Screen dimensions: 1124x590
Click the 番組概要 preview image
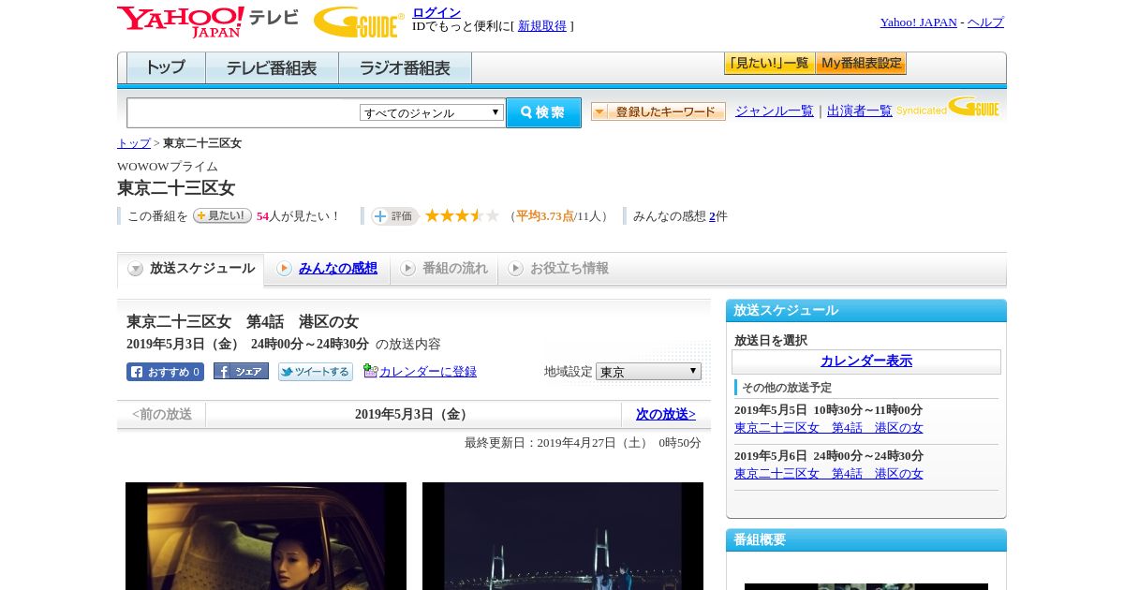866,586
